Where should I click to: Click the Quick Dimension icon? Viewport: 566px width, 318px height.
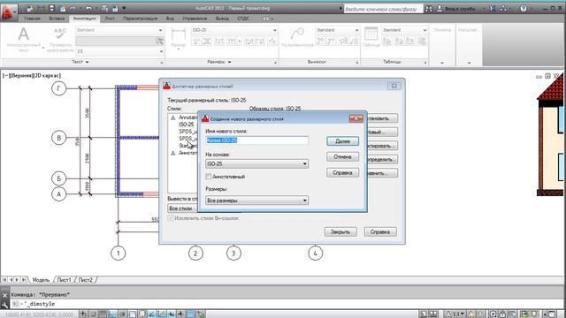(x=219, y=42)
